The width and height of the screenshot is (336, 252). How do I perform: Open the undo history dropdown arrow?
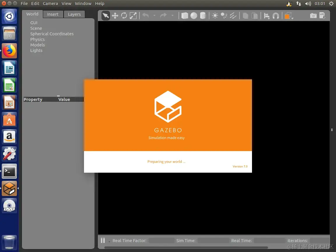click(x=154, y=16)
